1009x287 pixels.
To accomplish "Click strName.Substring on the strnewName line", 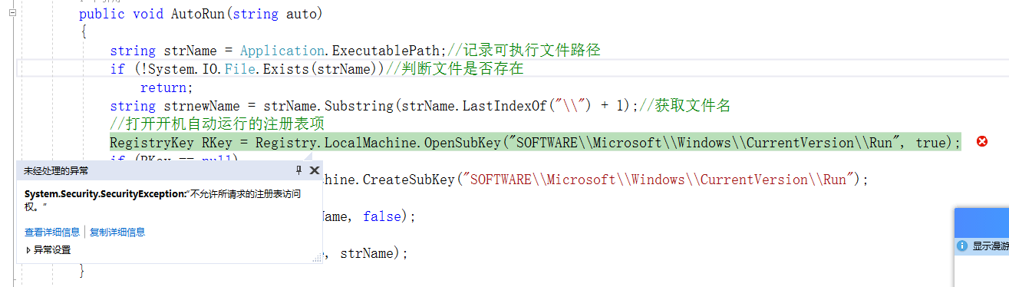I will [328, 106].
